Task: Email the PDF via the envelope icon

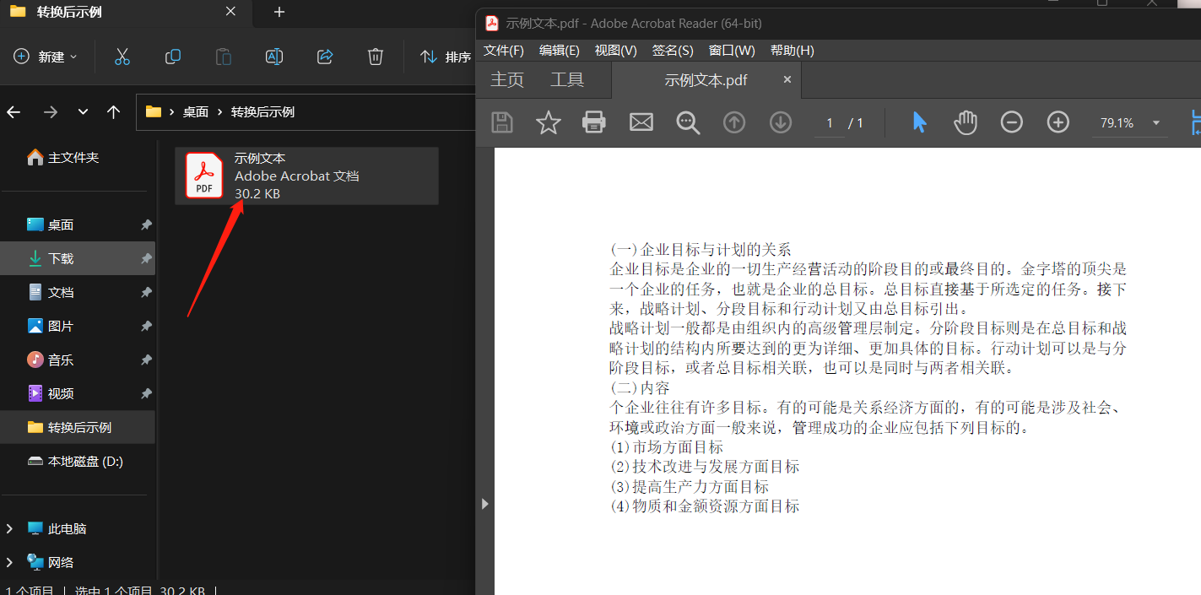Action: tap(641, 122)
